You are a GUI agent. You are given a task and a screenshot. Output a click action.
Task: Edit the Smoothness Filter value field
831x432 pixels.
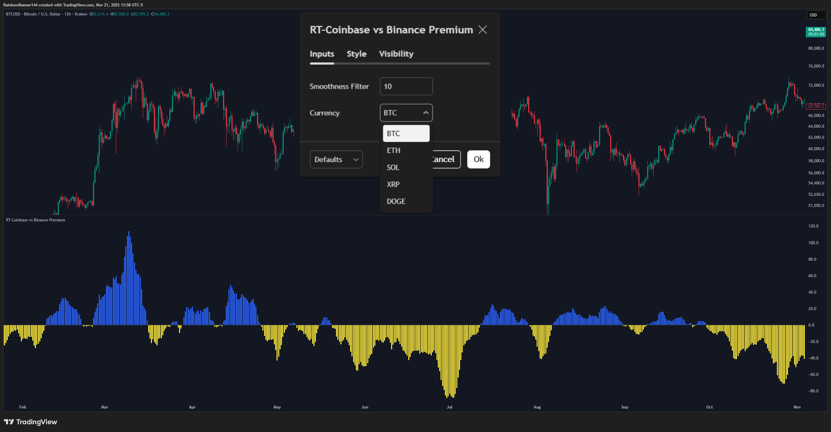[406, 86]
